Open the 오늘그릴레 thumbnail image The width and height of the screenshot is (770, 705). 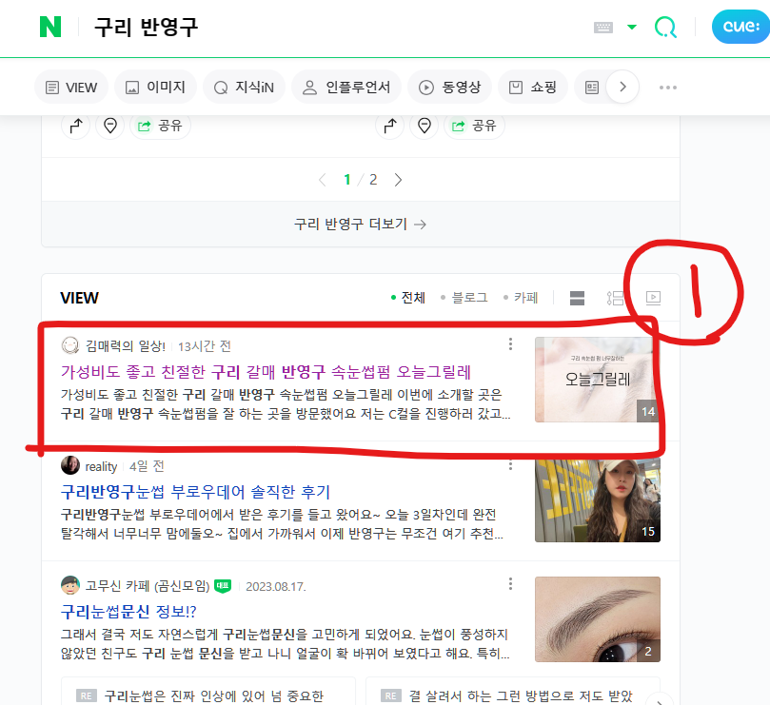[x=597, y=380]
